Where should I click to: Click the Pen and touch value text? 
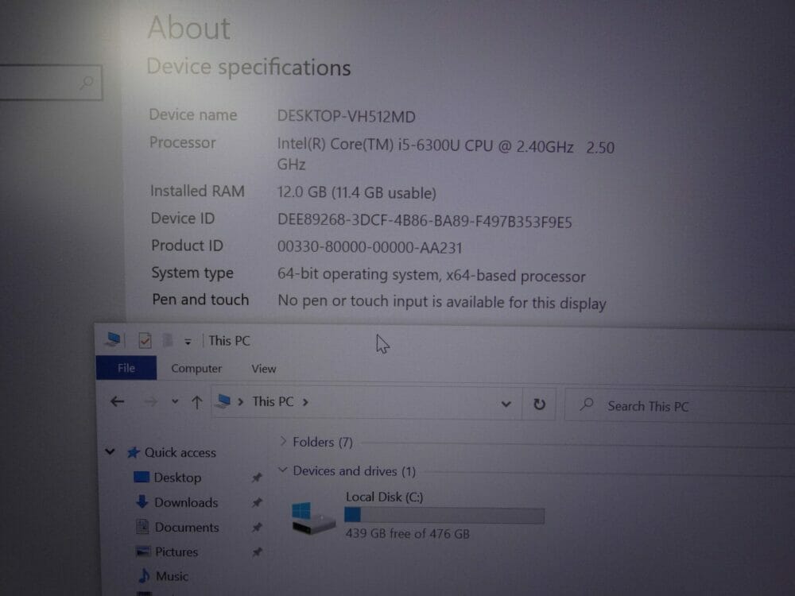(x=441, y=302)
